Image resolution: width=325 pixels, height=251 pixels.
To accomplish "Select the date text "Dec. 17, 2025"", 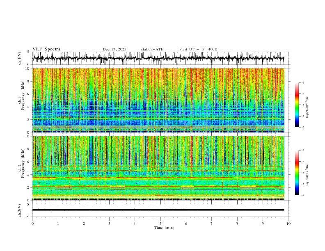I will tap(114, 49).
